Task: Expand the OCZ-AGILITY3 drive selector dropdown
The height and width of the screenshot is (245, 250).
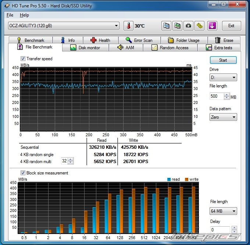Action: [117, 26]
